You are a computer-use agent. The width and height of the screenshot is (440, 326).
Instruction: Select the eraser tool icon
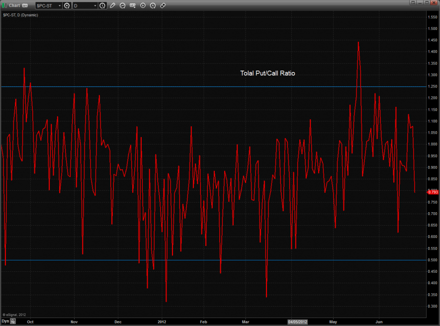(x=163, y=5)
